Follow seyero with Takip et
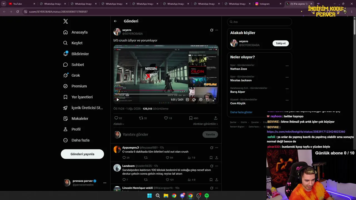 pos(281,43)
